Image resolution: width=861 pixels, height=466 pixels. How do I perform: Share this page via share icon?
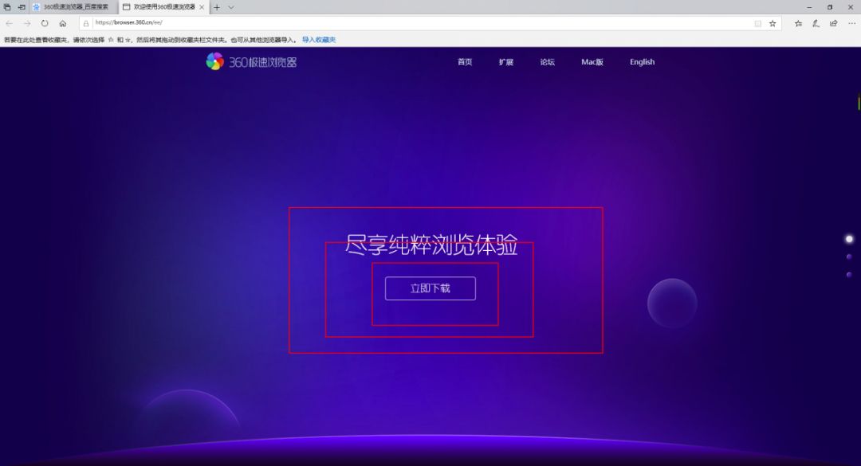834,24
